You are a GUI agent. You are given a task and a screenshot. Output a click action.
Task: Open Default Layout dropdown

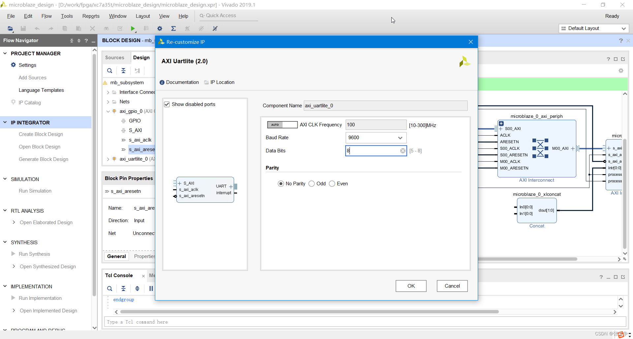pos(594,28)
